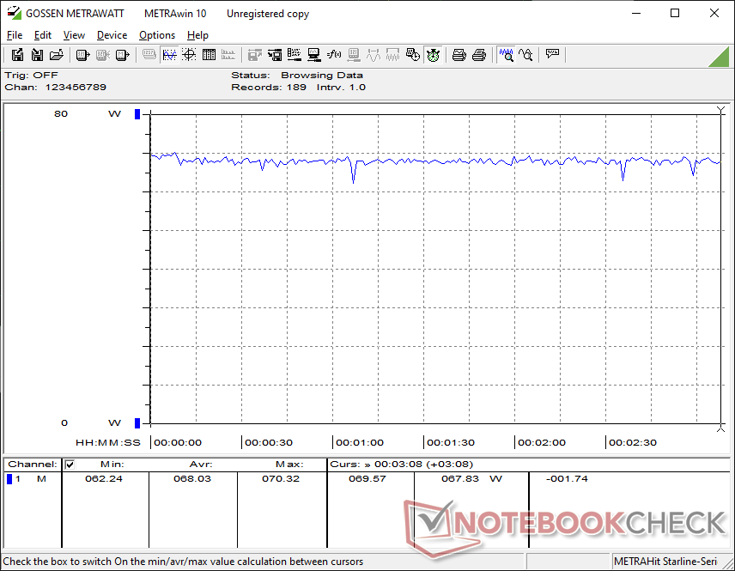Click the blue channel marker at 80 W

tap(137, 114)
